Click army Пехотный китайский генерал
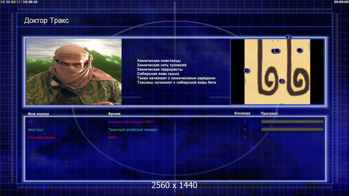349x196 pixels. (133, 130)
